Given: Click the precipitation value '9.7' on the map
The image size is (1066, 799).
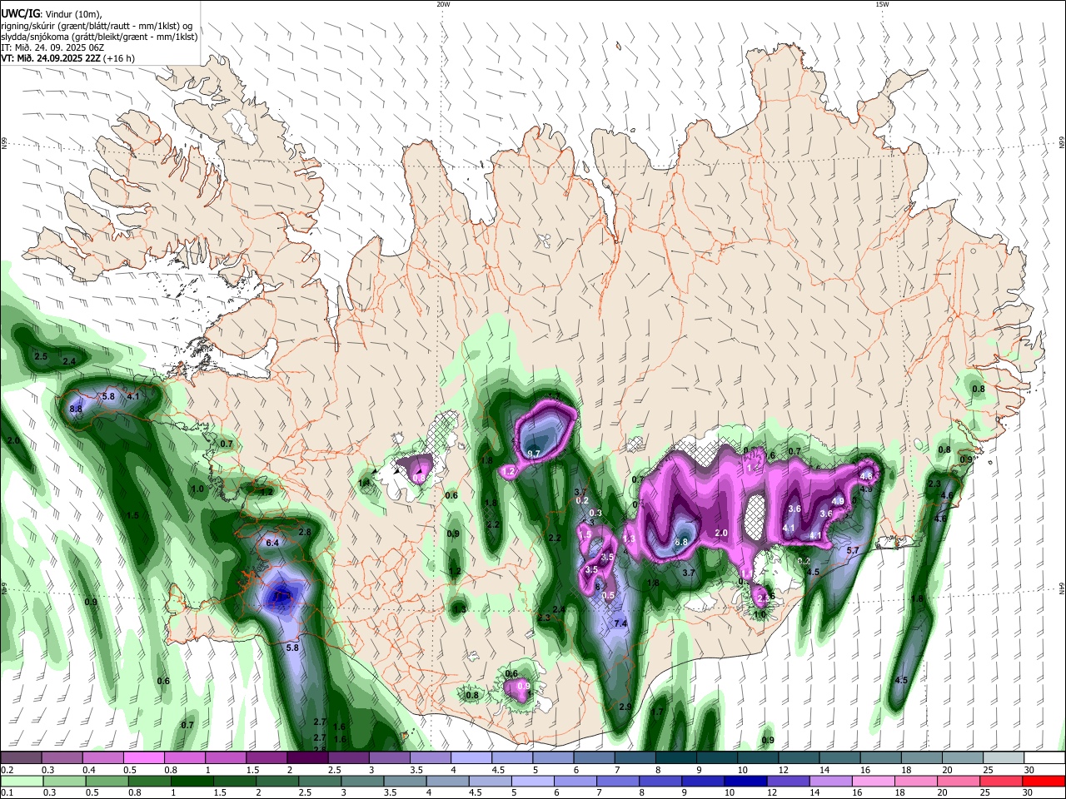Looking at the screenshot, I should 535,453.
